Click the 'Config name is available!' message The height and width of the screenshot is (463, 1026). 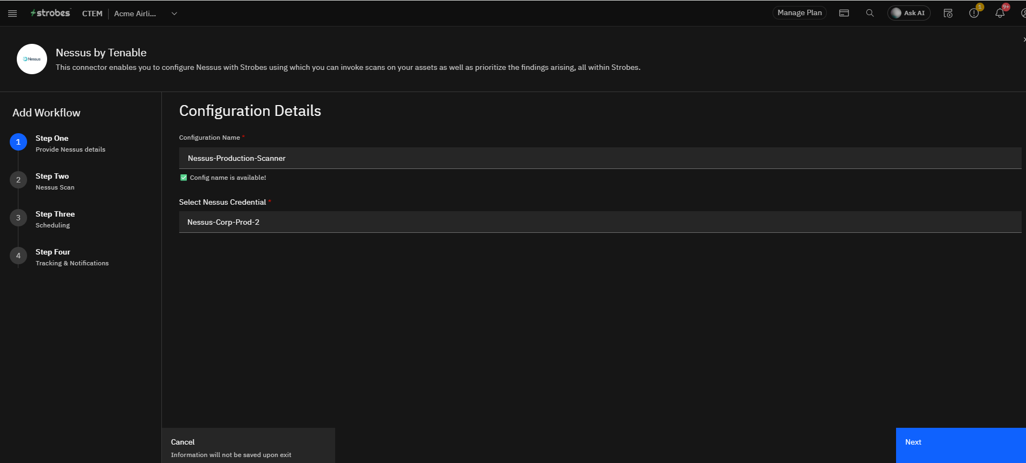228,178
